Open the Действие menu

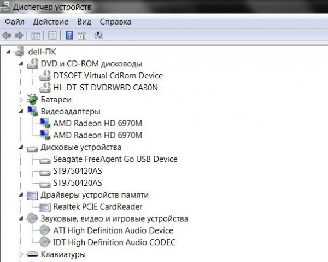51,22
